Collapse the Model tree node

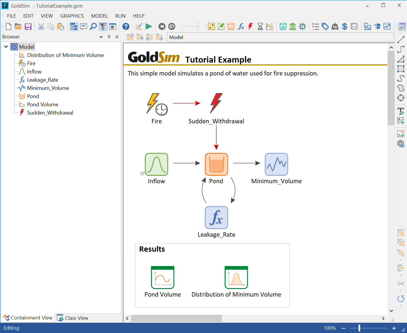tap(6, 47)
